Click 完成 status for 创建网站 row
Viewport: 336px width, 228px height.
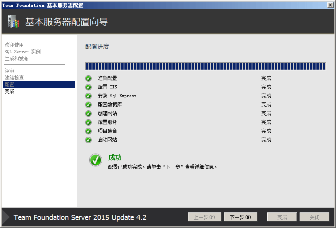(x=266, y=113)
